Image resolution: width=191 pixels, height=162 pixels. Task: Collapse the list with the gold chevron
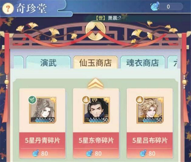coord(95,83)
